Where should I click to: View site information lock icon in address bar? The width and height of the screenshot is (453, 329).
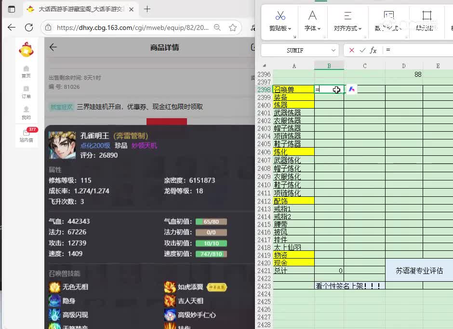point(48,27)
